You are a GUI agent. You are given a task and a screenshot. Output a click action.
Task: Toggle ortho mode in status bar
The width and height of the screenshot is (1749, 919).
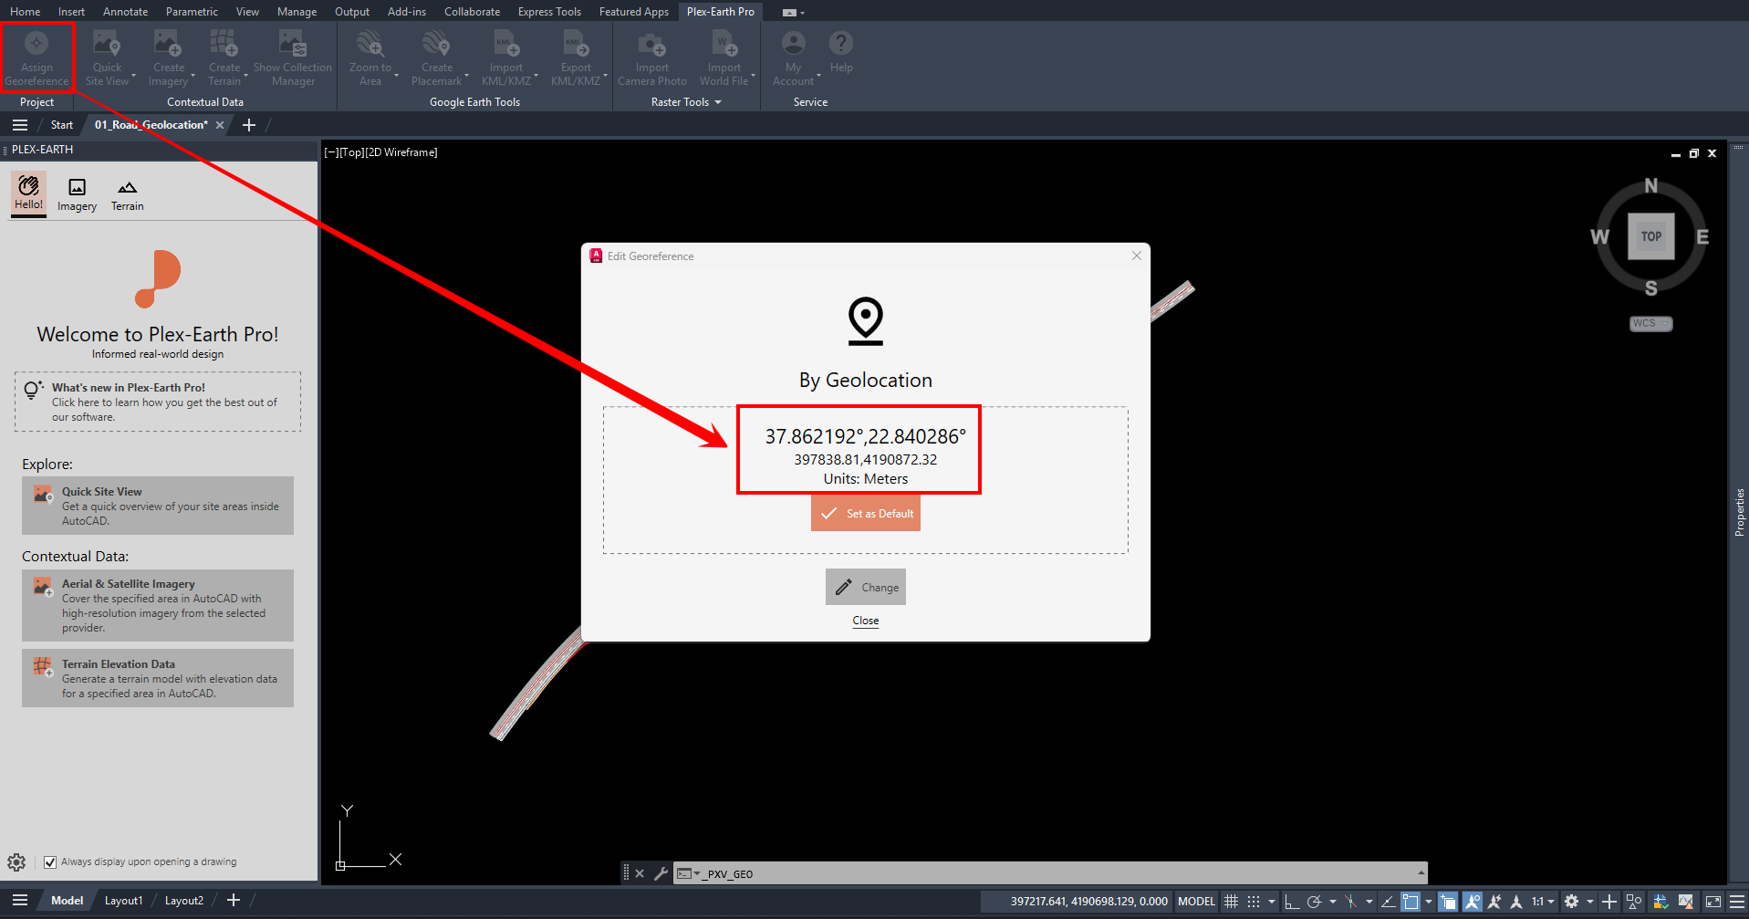1291,902
